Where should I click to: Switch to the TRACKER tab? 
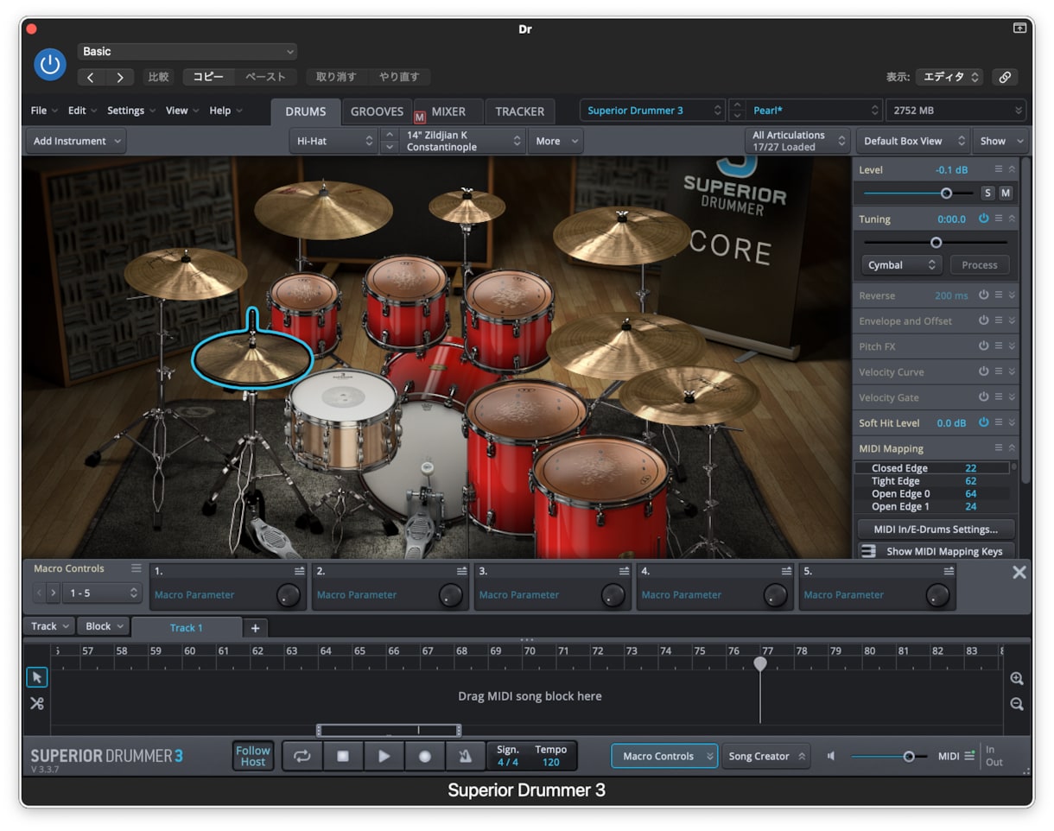pyautogui.click(x=520, y=111)
